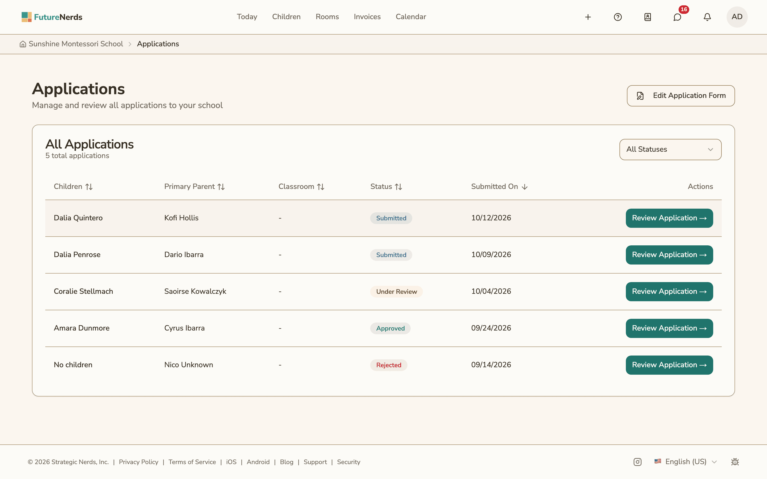Click the Approved status badge
Screen dimensions: 767x479
click(390, 328)
